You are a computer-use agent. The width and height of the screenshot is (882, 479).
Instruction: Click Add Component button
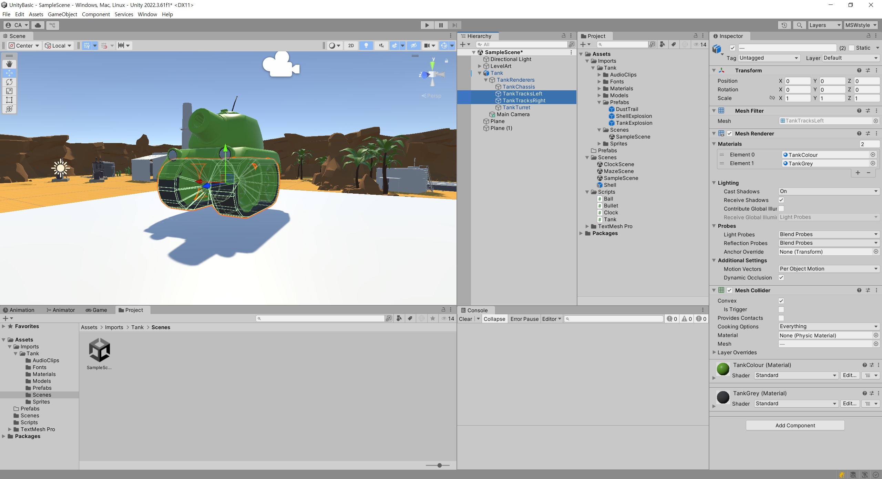point(795,425)
